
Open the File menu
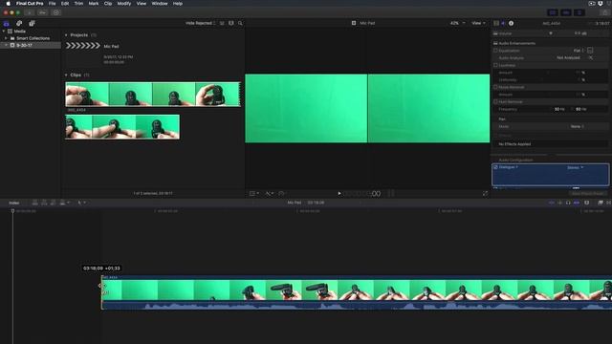coord(52,3)
